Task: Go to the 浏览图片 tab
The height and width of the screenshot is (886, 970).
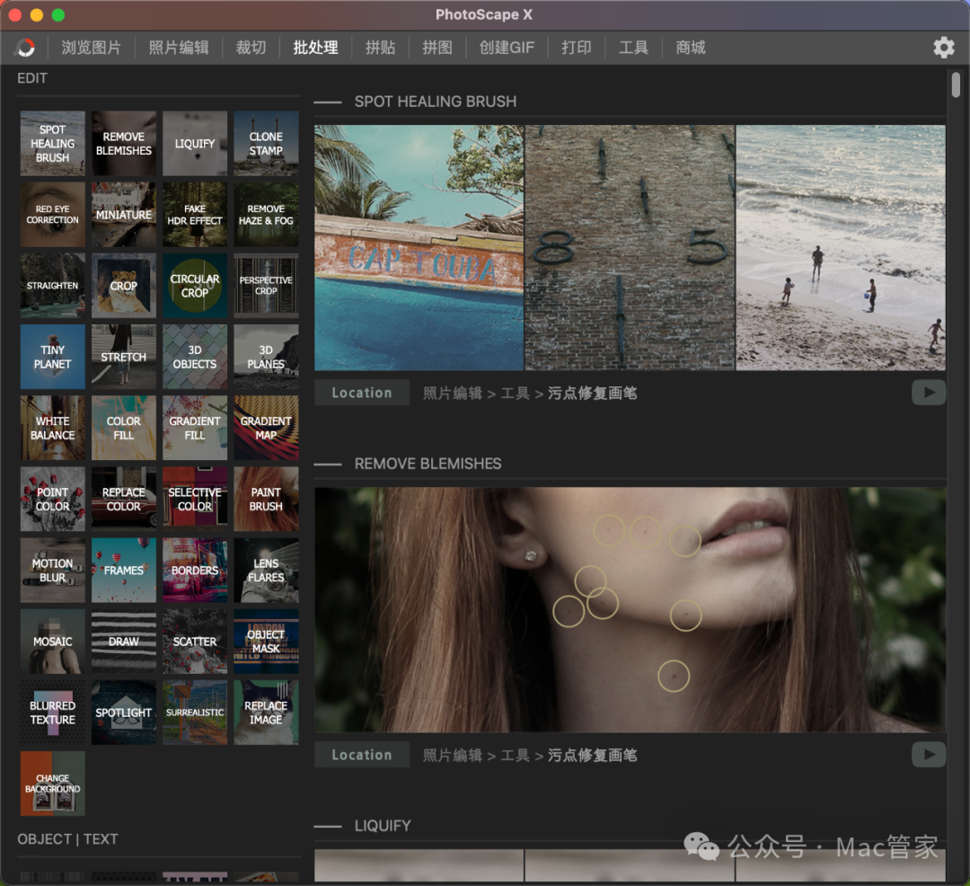Action: pyautogui.click(x=91, y=48)
